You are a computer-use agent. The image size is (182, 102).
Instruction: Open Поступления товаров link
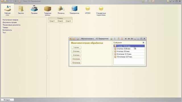point(10,20)
